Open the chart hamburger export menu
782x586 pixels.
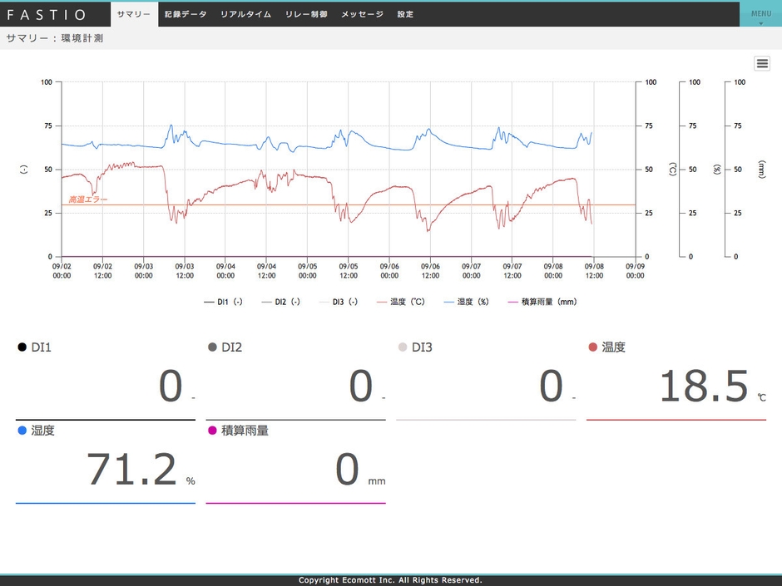pyautogui.click(x=762, y=64)
